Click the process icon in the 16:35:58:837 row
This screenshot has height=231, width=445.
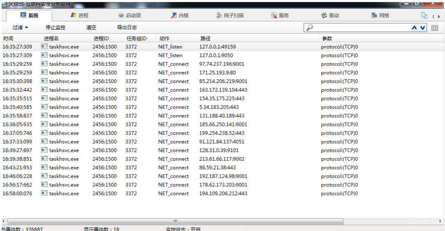44,116
